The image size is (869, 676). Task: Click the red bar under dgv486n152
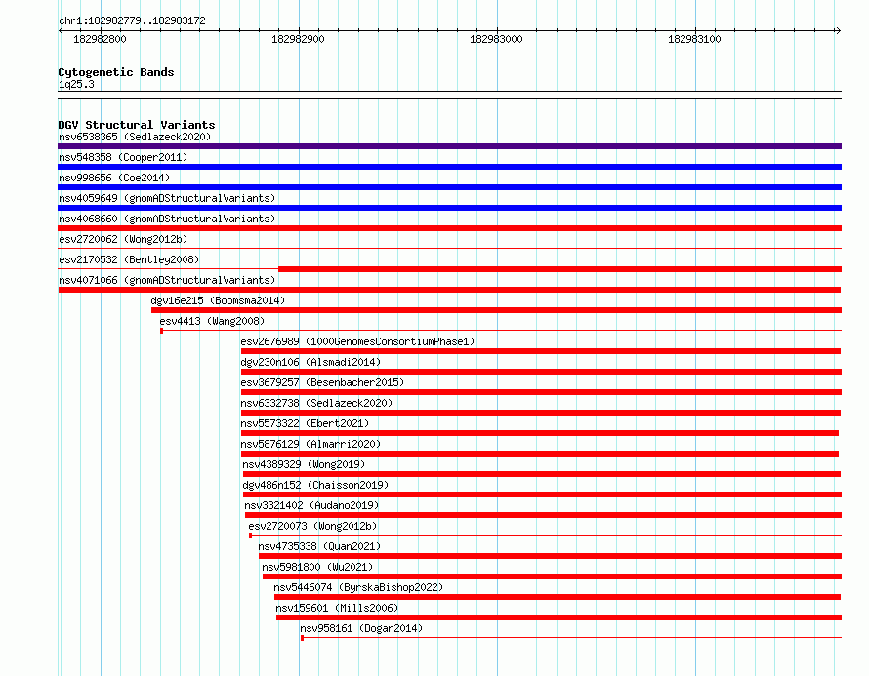point(542,495)
